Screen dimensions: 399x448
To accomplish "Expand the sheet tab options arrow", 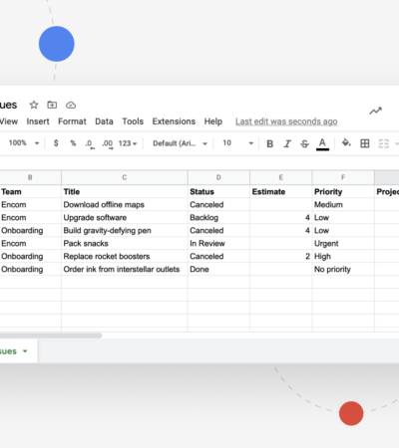I will coord(25,351).
